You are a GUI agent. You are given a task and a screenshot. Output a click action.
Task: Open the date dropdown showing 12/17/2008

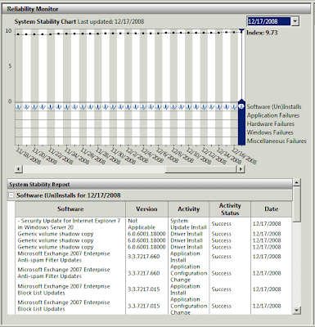[x=295, y=21]
